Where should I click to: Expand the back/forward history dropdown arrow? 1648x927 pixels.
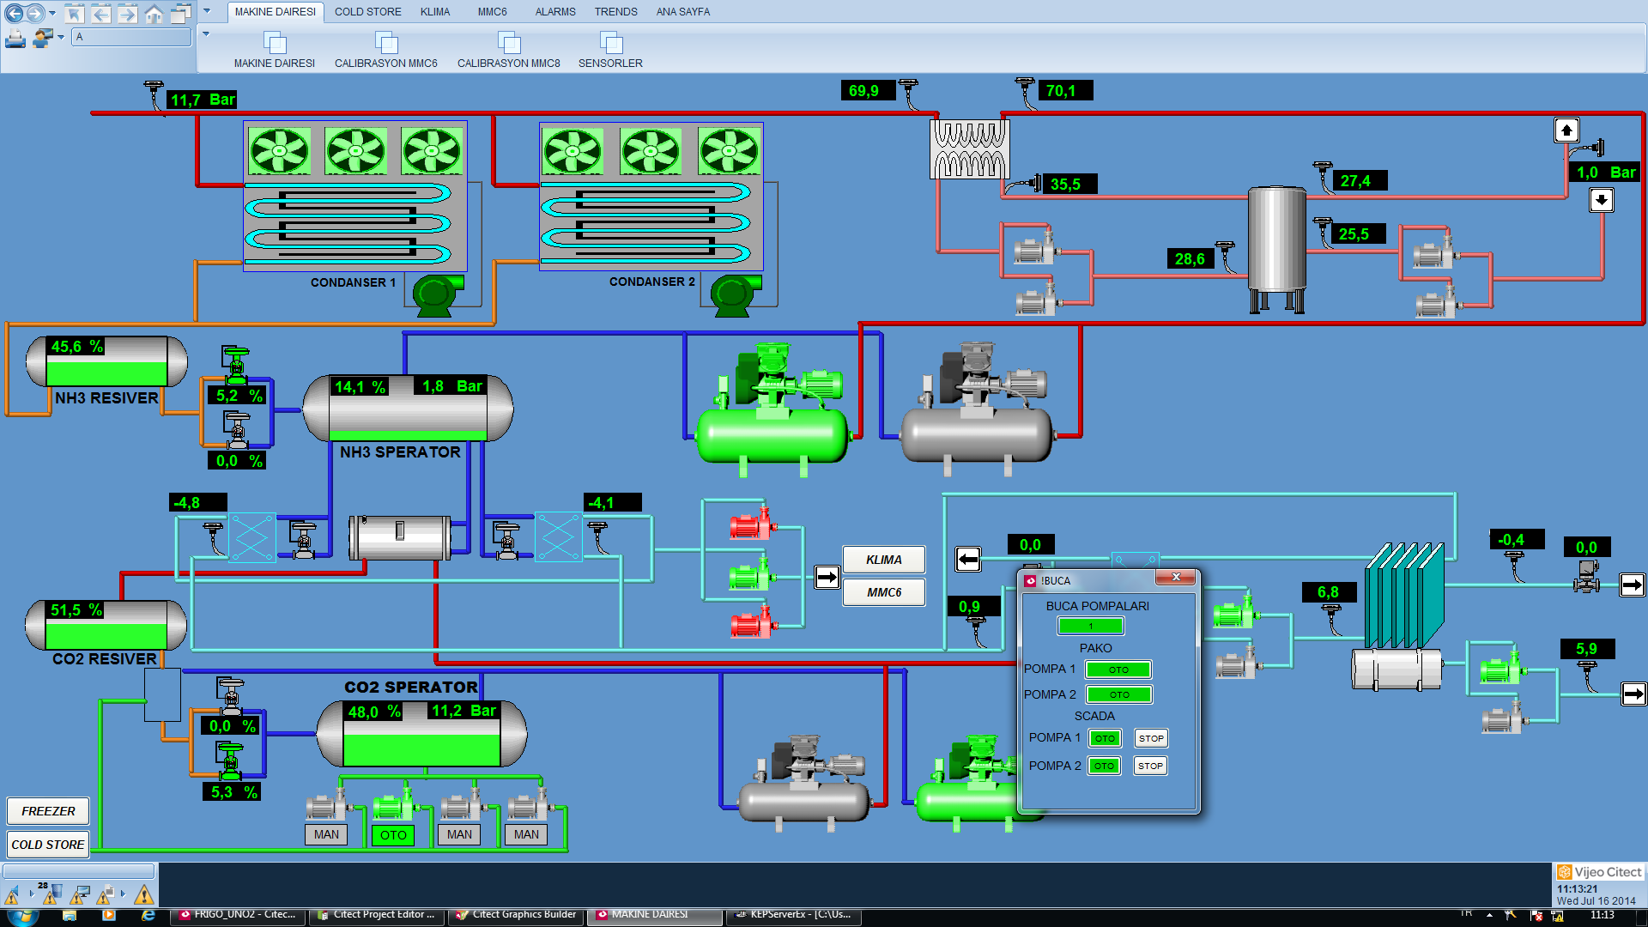52,13
